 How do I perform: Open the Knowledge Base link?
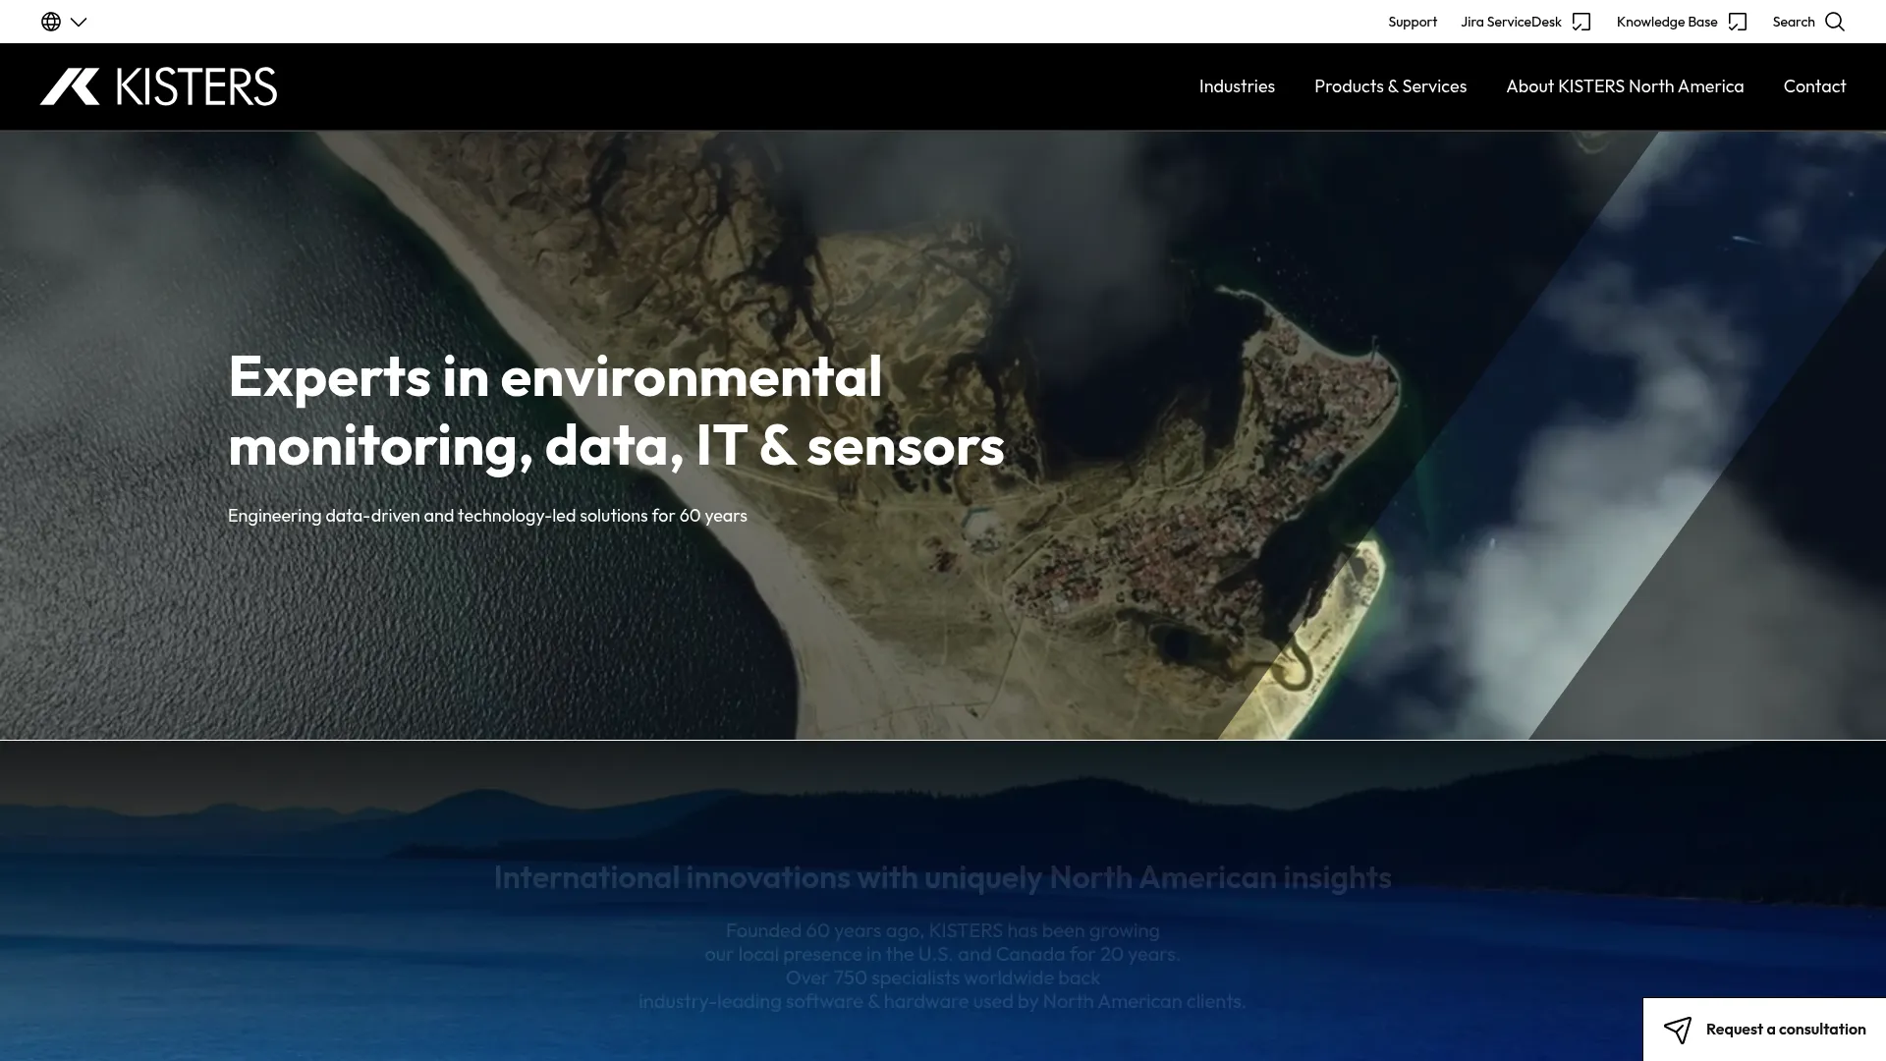coord(1667,22)
